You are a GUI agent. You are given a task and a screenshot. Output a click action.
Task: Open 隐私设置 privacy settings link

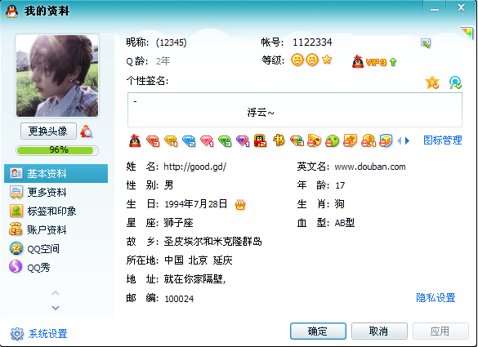436,298
